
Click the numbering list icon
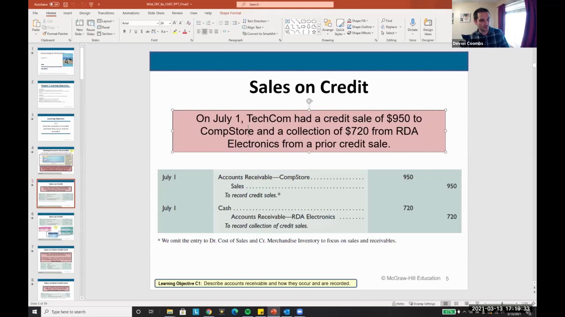click(x=208, y=23)
